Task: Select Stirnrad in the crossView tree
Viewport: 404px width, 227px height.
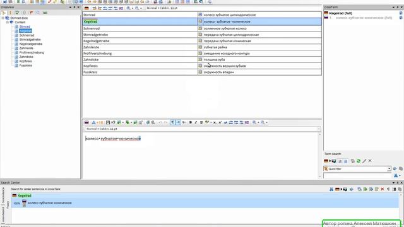Action: point(25,26)
